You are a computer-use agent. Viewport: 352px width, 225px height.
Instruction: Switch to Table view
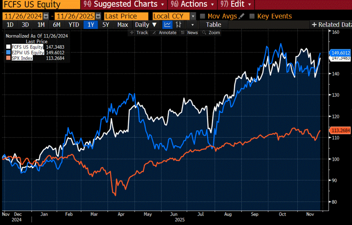click(213, 25)
